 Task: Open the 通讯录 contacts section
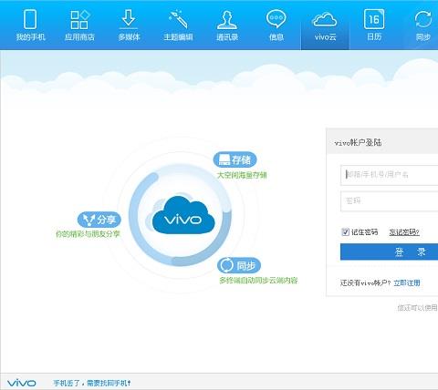click(x=227, y=25)
